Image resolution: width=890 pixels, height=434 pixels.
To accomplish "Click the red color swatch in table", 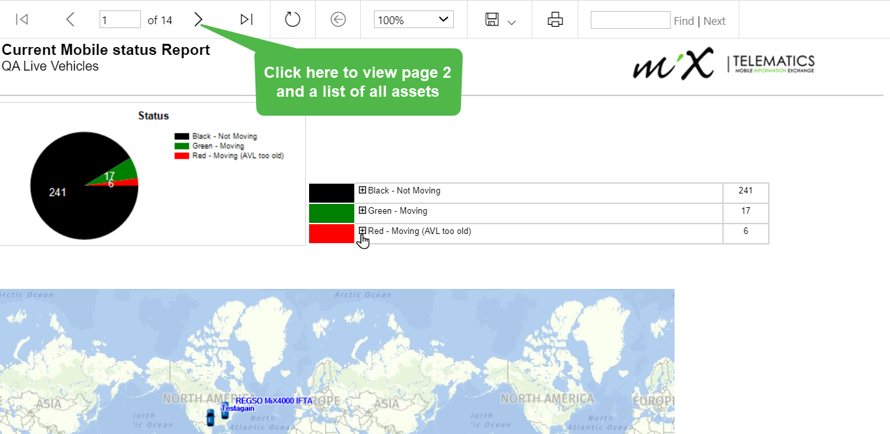I will (331, 233).
